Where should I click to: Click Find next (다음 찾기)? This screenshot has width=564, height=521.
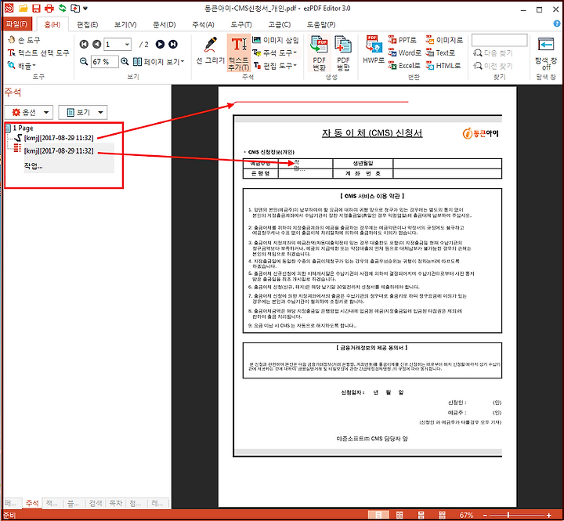pos(493,53)
